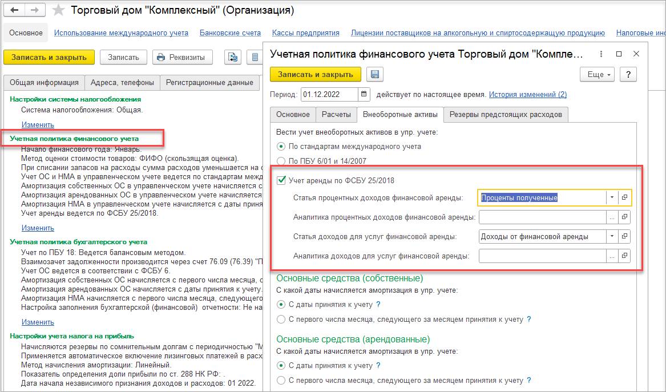The width and height of the screenshot is (666, 392).
Task: Select арендованные ОС: С первого числа месяца
Action: 281,380
